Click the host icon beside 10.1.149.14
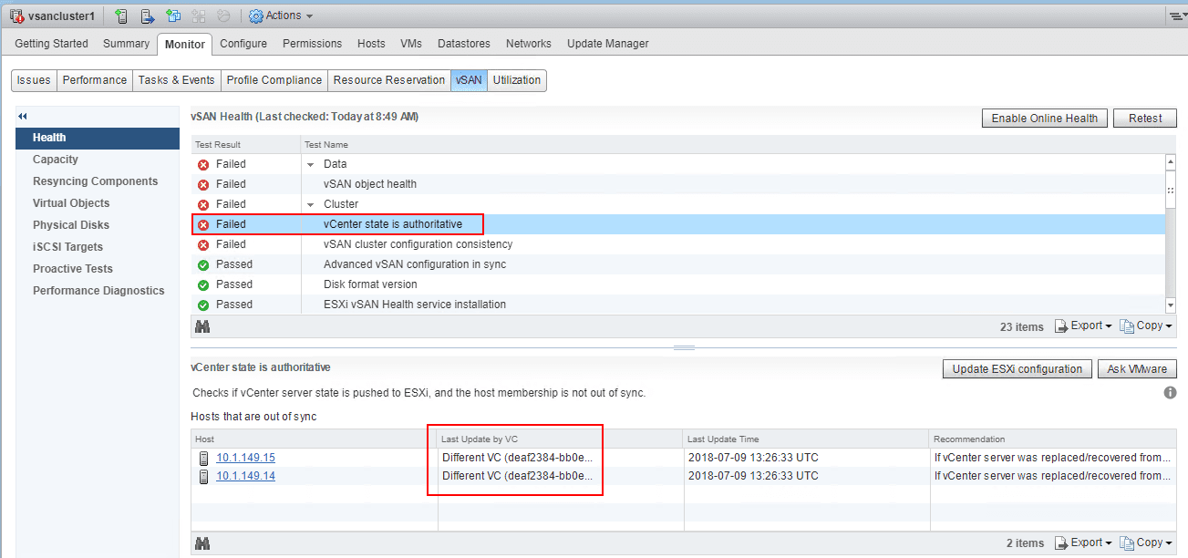Screen dimensions: 1188x558 [203, 476]
